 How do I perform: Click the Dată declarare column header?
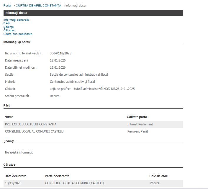[x=15, y=176]
